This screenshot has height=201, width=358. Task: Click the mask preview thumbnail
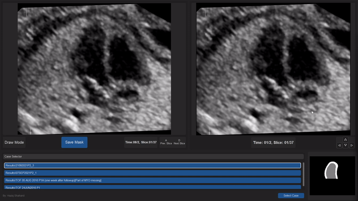pyautogui.click(x=332, y=175)
